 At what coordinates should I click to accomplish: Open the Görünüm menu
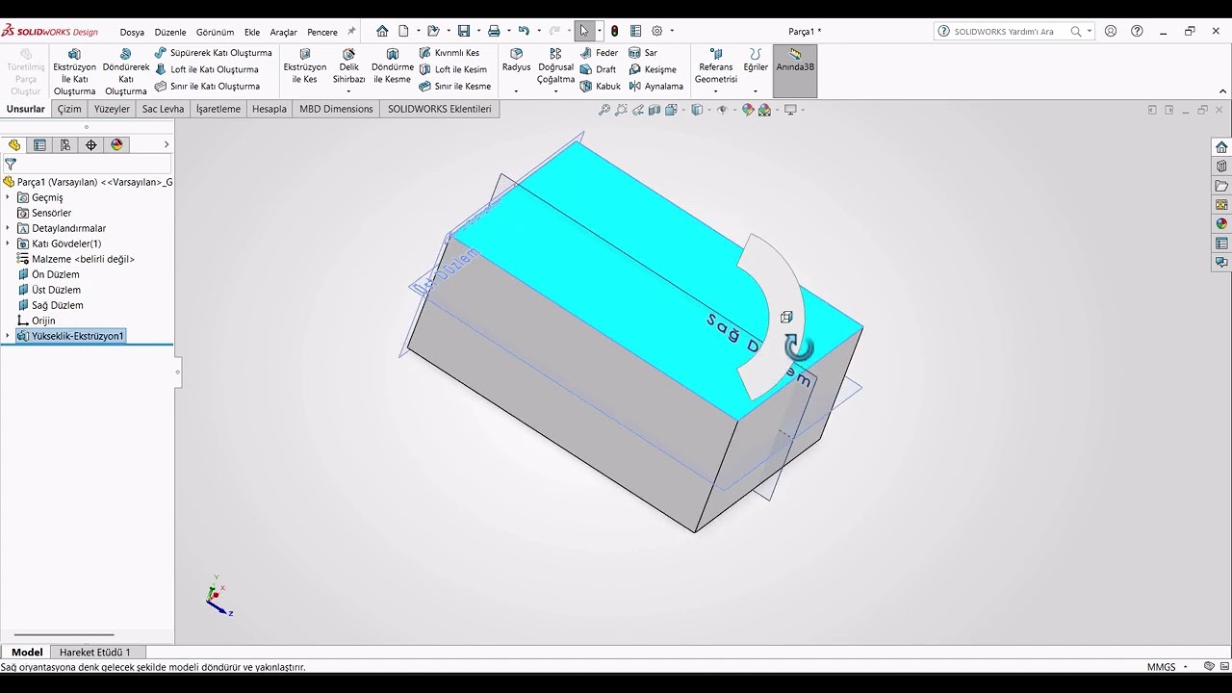[215, 32]
